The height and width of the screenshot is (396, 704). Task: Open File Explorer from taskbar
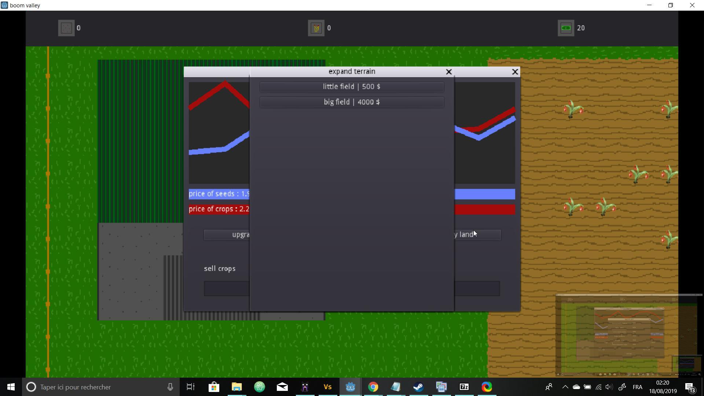236,387
